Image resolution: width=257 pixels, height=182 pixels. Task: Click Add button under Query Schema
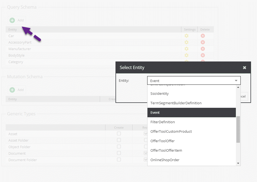[17, 20]
